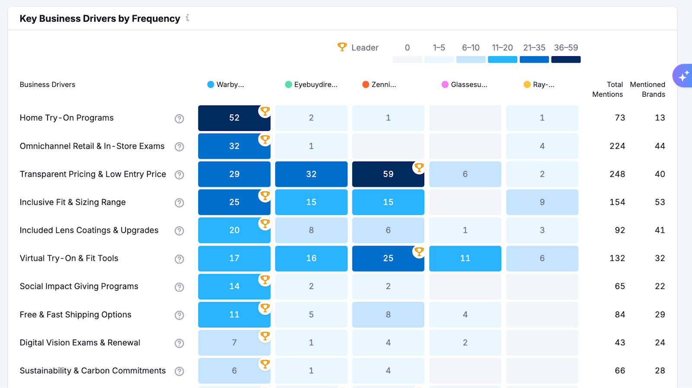Open help icon for Transparent Pricing & Low Entry Price

click(x=179, y=175)
